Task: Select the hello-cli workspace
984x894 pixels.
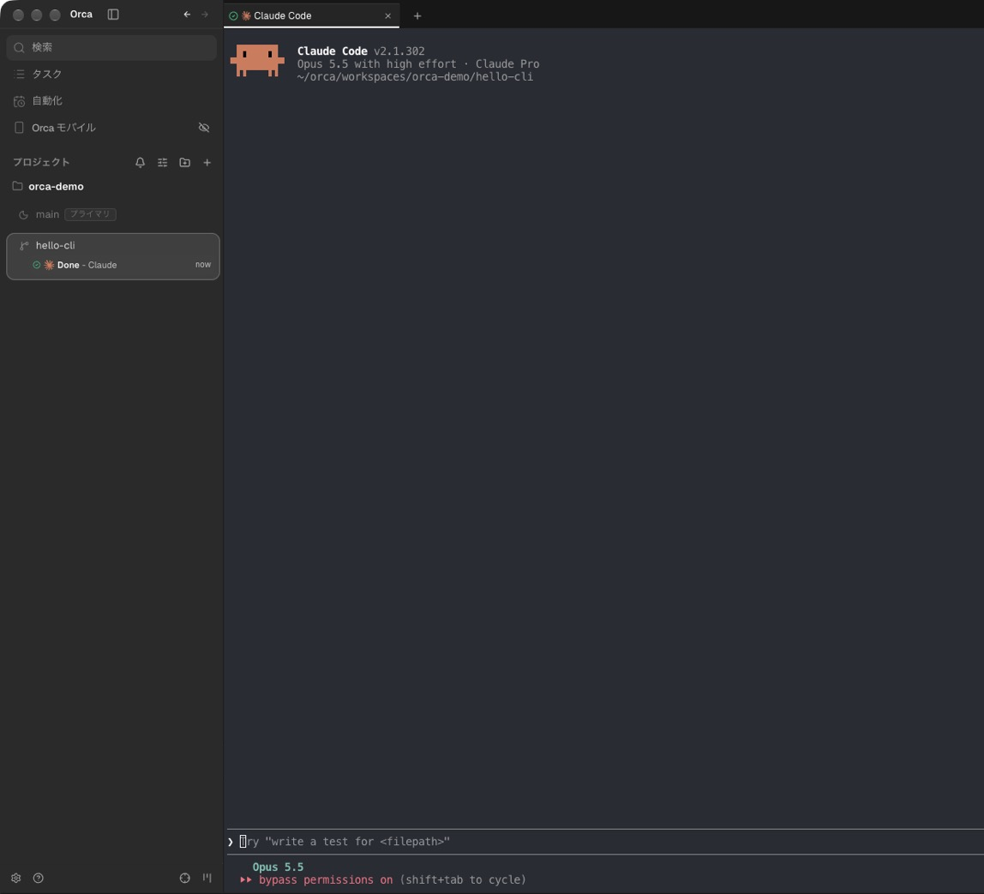Action: pyautogui.click(x=113, y=256)
